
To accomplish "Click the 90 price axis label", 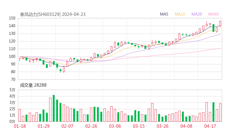I will (13, 64).
